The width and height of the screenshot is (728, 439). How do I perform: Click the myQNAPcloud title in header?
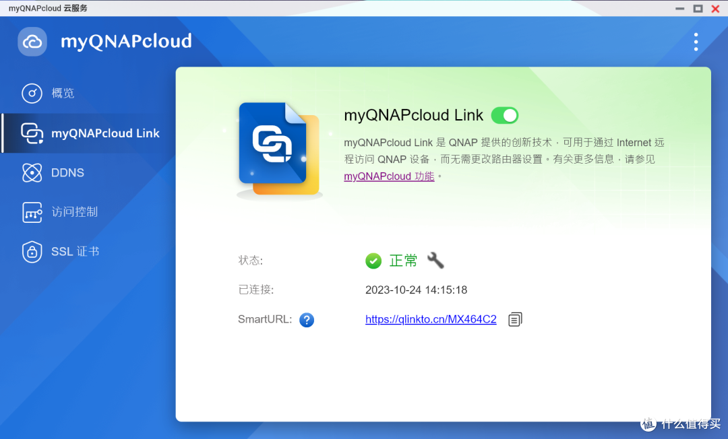tap(126, 42)
